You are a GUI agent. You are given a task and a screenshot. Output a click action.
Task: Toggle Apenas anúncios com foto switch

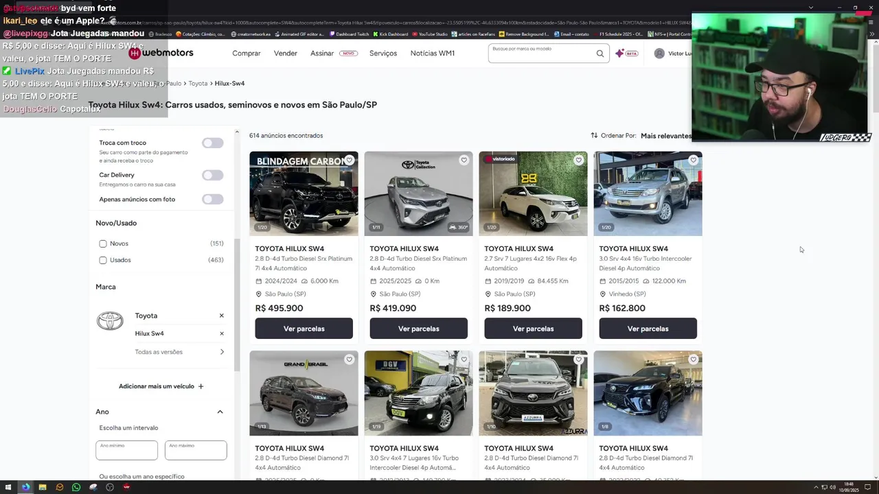click(213, 199)
